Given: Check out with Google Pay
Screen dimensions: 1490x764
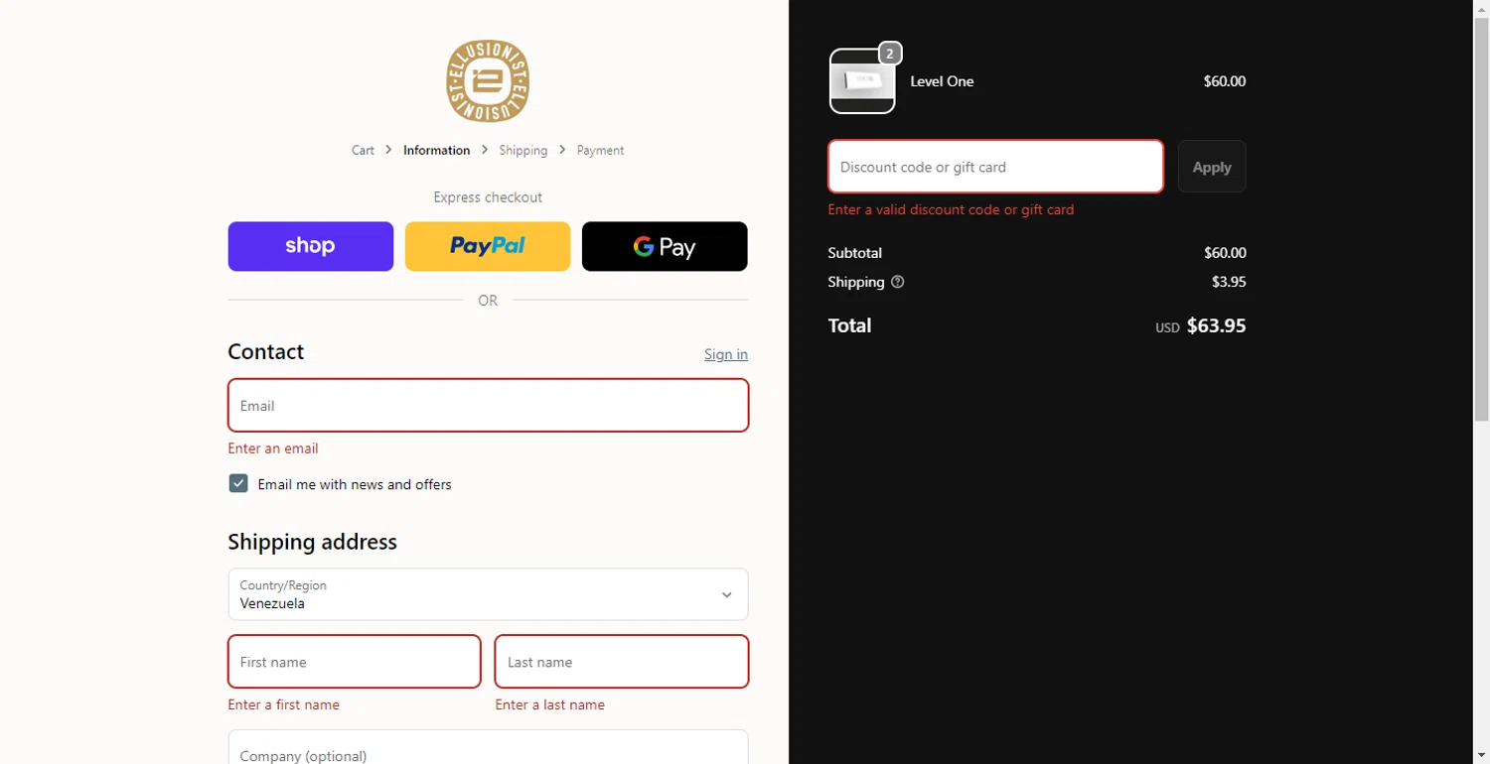Looking at the screenshot, I should 665,246.
